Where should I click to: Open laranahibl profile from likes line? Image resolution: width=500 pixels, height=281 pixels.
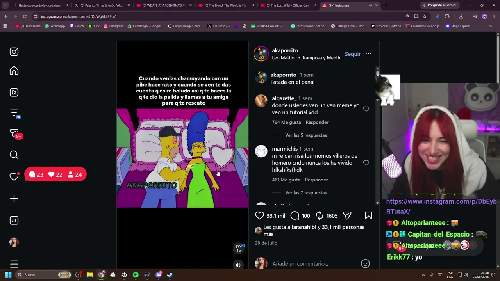coord(304,227)
